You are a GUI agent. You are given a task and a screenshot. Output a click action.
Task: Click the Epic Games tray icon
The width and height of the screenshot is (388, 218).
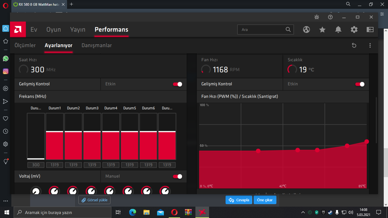[323, 212]
